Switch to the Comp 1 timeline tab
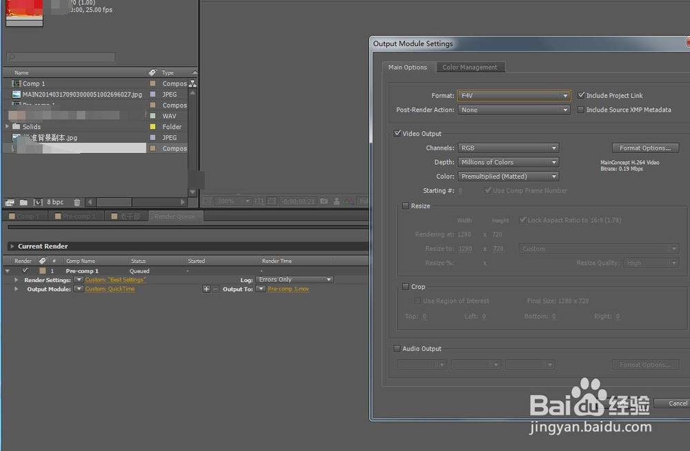The height and width of the screenshot is (451, 690). [25, 216]
